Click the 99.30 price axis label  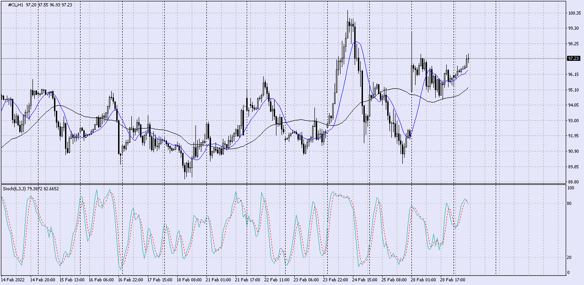coord(574,28)
